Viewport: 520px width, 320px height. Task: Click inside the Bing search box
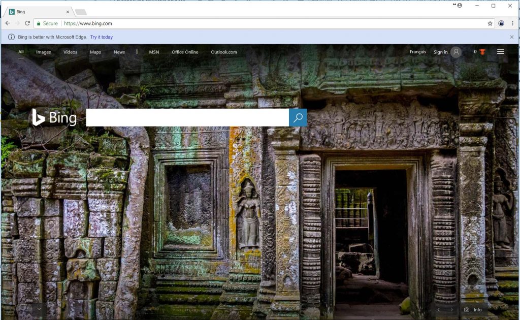(x=188, y=117)
